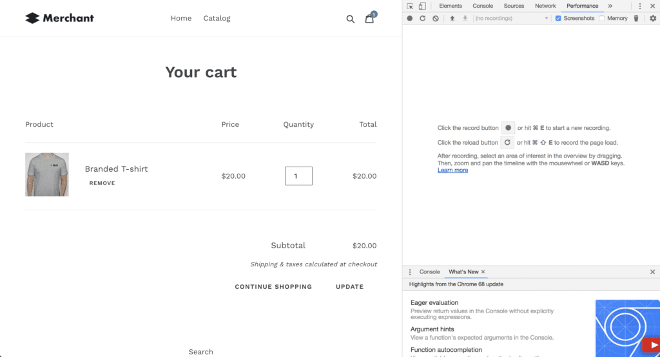The image size is (660, 357).
Task: Open the Catalog nav link
Action: point(217,18)
